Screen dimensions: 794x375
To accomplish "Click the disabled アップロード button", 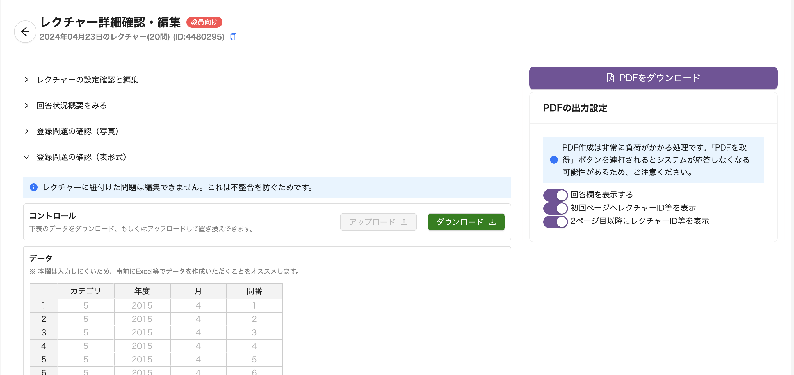I will [378, 222].
